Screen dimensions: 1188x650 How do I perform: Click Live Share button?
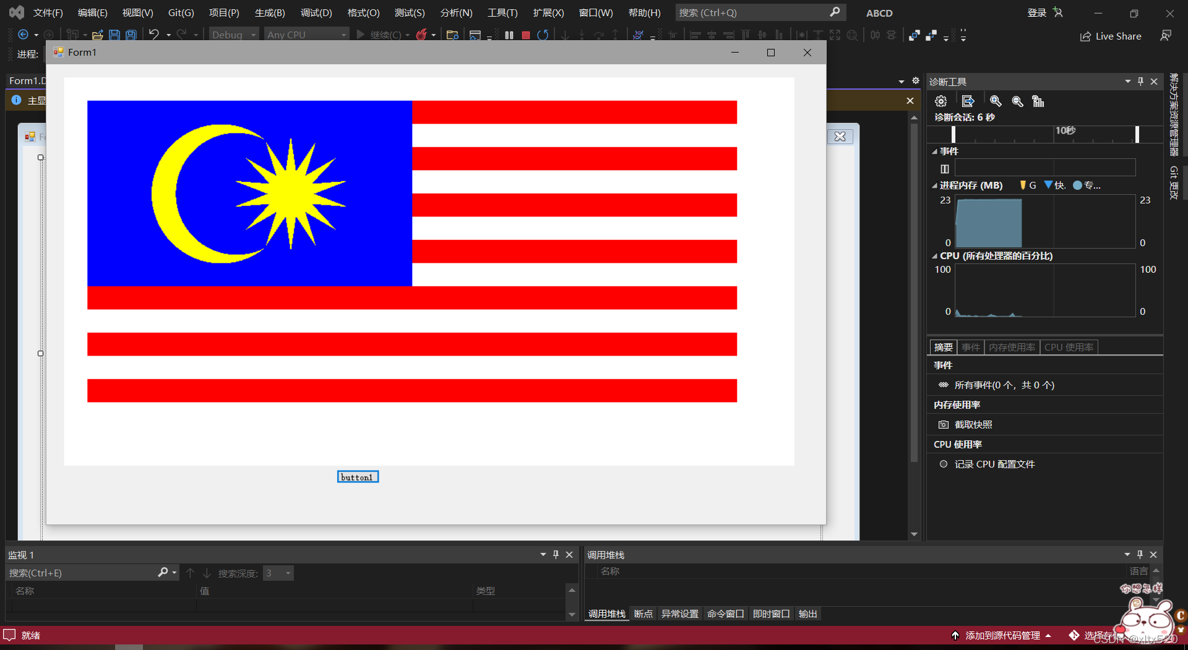click(1111, 36)
